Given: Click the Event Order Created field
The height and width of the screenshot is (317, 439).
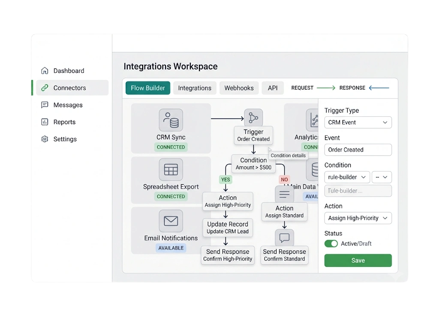Looking at the screenshot, I should pyautogui.click(x=358, y=150).
